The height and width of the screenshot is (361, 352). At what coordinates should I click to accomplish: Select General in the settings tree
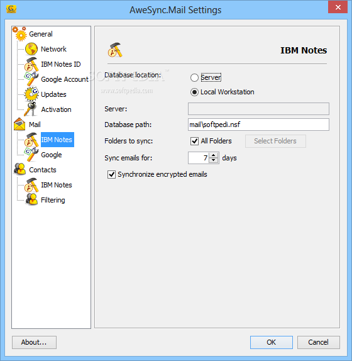(x=41, y=34)
